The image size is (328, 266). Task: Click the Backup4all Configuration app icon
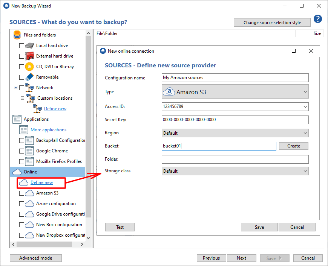(29, 140)
